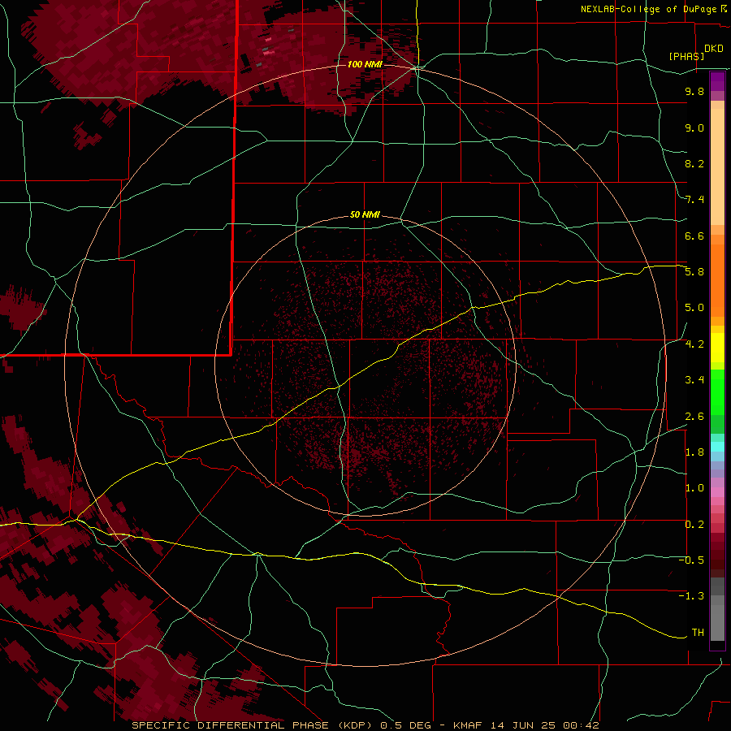731x731 pixels.
Task: Click the DKD product code label
Action: [714, 49]
